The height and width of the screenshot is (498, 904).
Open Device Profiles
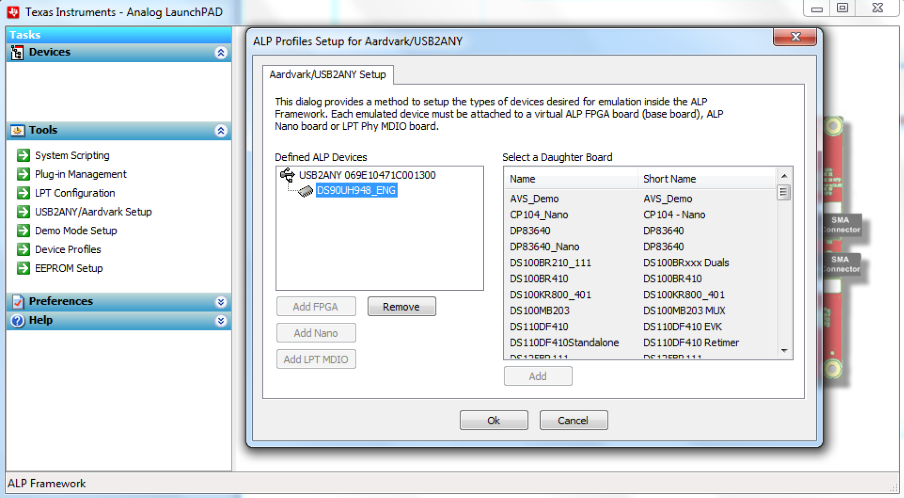pyautogui.click(x=68, y=249)
